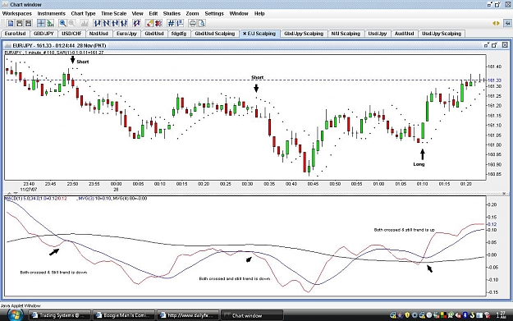Click the first blue chart-style icon

tap(97, 23)
